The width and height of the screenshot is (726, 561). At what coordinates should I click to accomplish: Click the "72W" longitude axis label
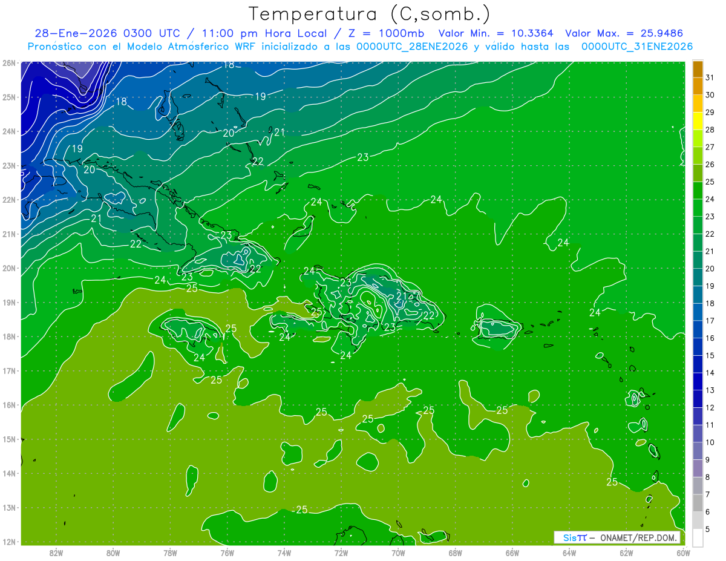341,553
